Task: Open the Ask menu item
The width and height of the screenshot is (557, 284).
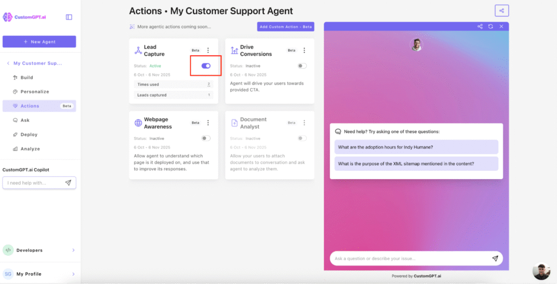Action: coord(39,120)
